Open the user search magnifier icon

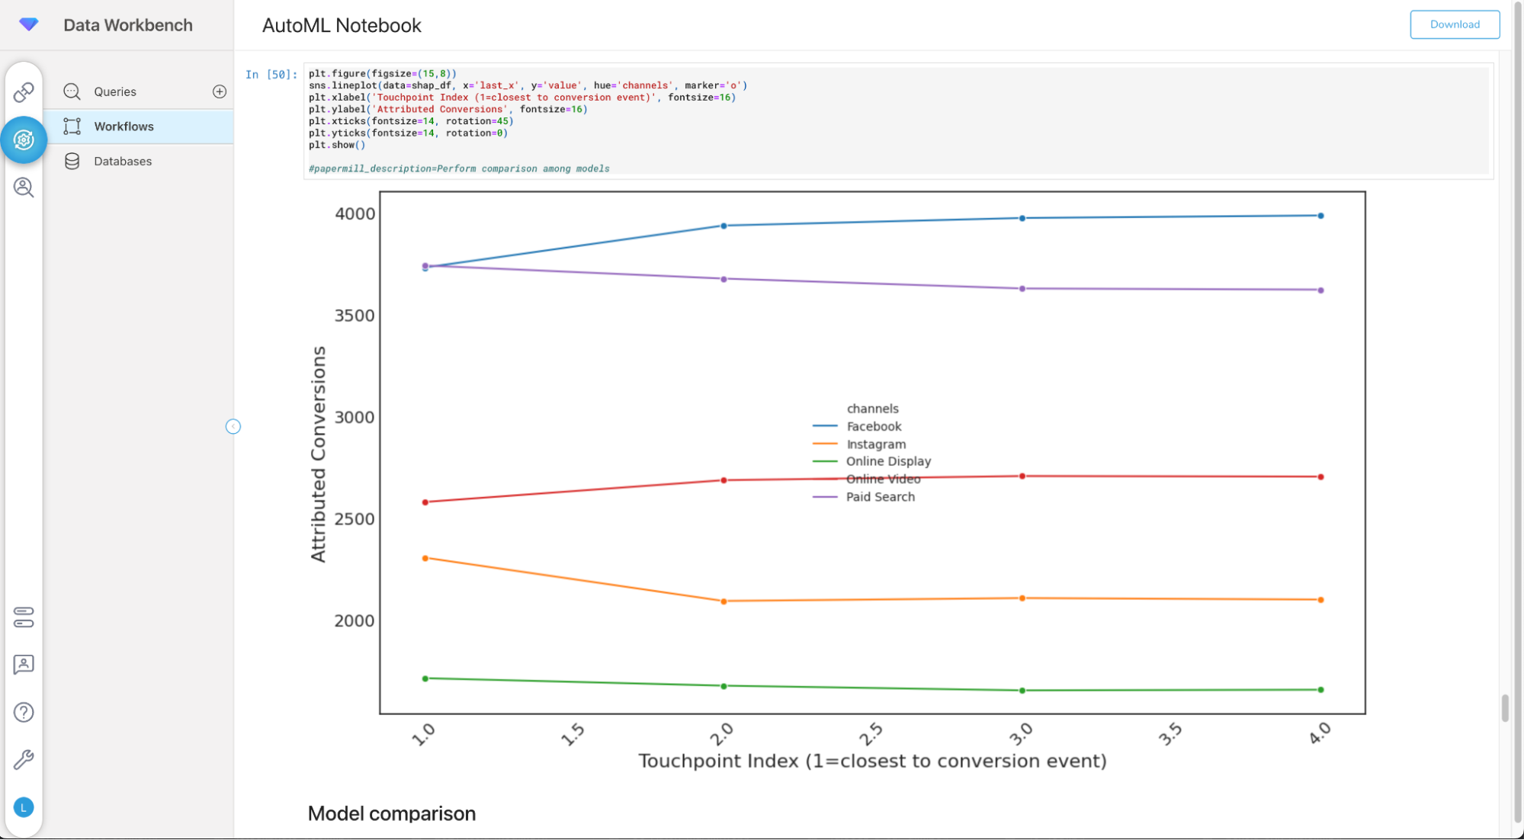24,188
